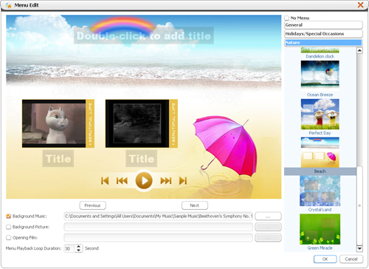Select the dark second video thumbnail
Image resolution: width=369 pixels, height=269 pixels.
[x=137, y=123]
